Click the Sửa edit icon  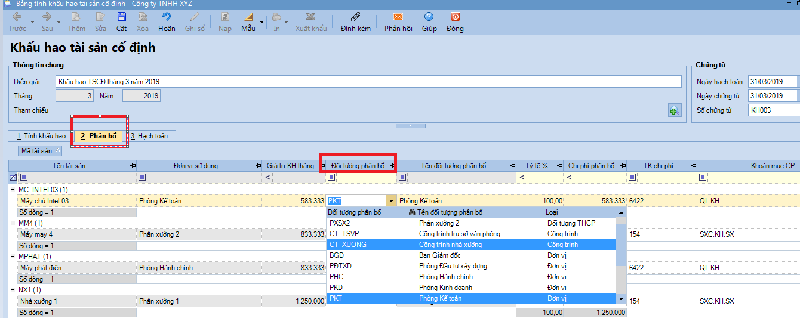pos(100,17)
